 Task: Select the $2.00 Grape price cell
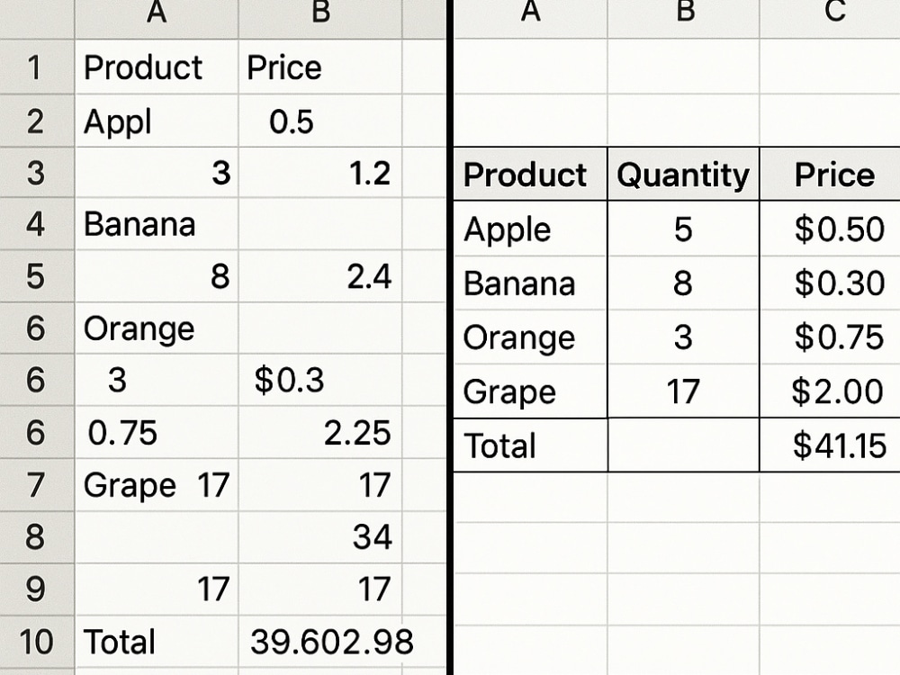(x=830, y=391)
